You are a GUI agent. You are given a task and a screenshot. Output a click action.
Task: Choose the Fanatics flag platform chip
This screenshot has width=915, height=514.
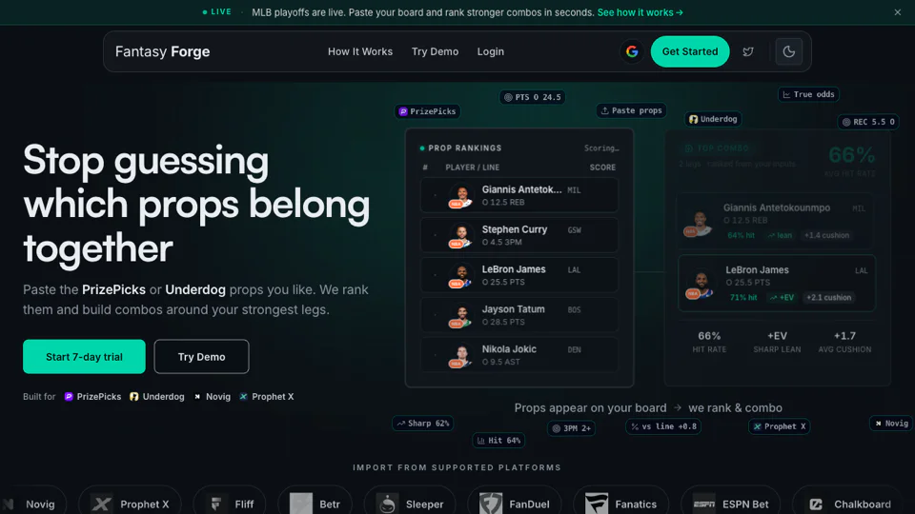(620, 504)
